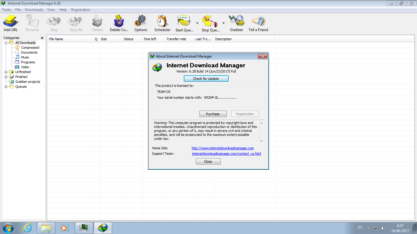The width and height of the screenshot is (417, 234).
Task: Click the greyed Resume toolbar icon
Action: 32,23
